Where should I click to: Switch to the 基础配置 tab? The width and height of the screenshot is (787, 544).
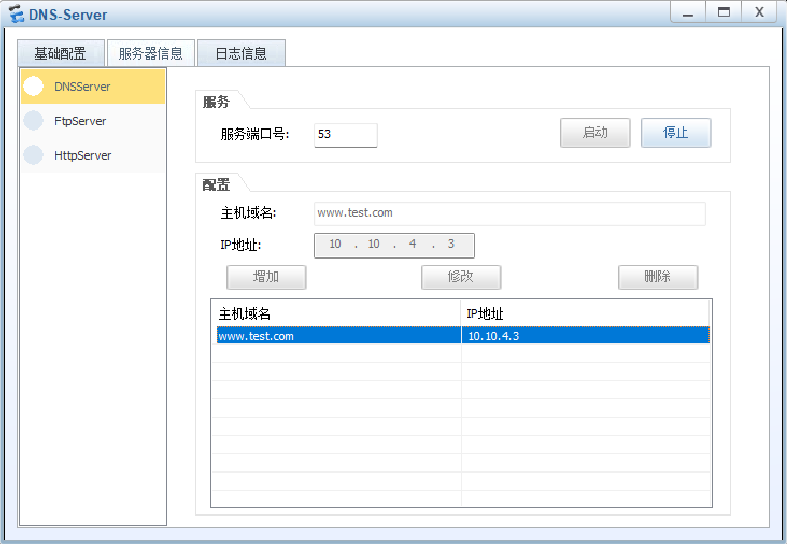60,53
